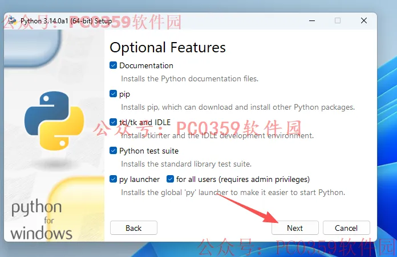Click the Python 3.14.0a1 (64-bit) Setup title
397x257 pixels.
click(x=66, y=21)
